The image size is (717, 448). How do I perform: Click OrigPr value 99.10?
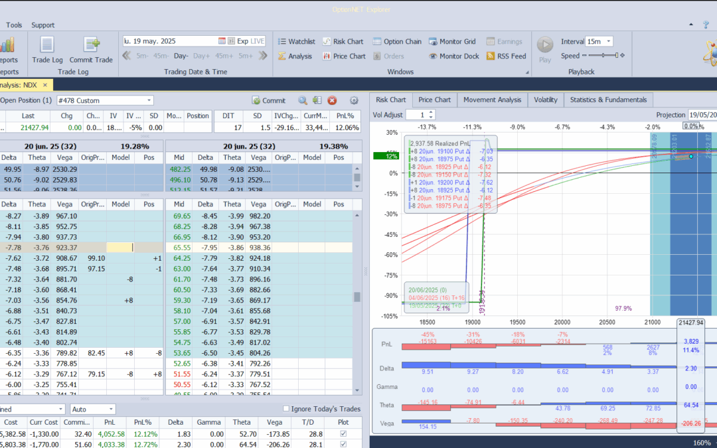pos(96,258)
